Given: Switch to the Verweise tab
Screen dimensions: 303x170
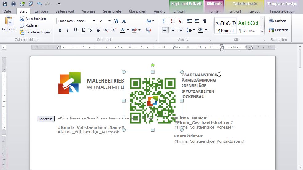Looking at the screenshot, I should [89, 11].
